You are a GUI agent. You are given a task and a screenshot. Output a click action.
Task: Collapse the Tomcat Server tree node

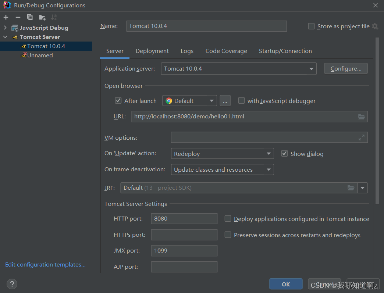(5, 37)
